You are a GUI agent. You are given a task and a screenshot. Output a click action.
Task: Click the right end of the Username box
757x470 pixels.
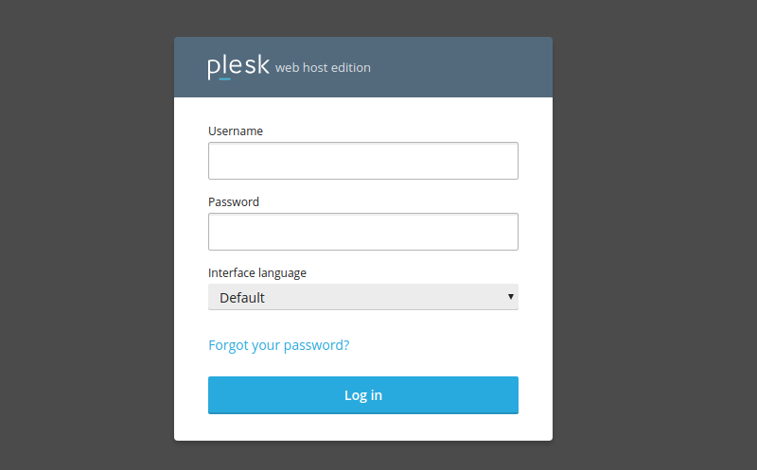(506, 161)
